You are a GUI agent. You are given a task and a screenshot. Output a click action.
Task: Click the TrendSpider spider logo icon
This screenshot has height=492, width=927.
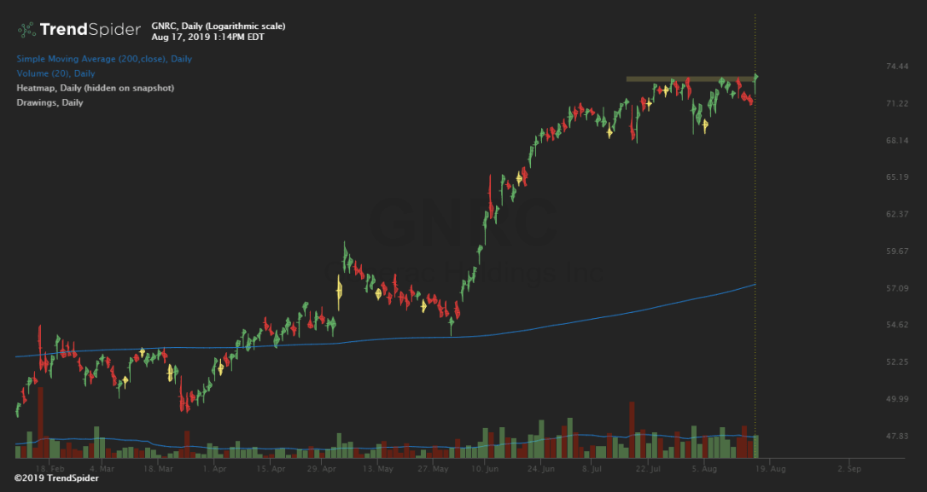click(27, 30)
